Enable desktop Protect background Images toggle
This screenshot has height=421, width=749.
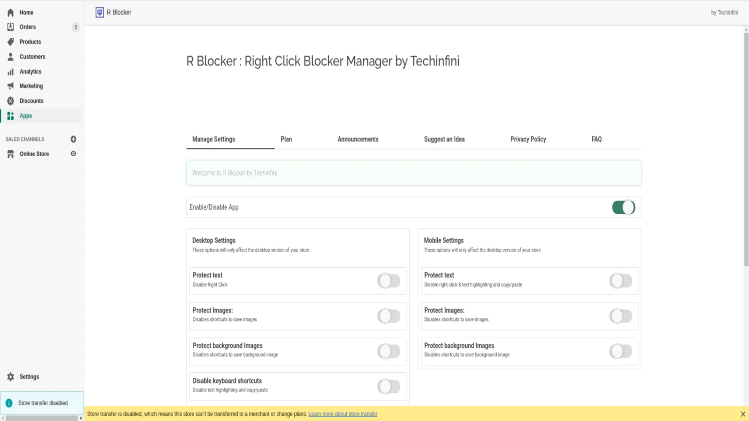click(x=389, y=351)
